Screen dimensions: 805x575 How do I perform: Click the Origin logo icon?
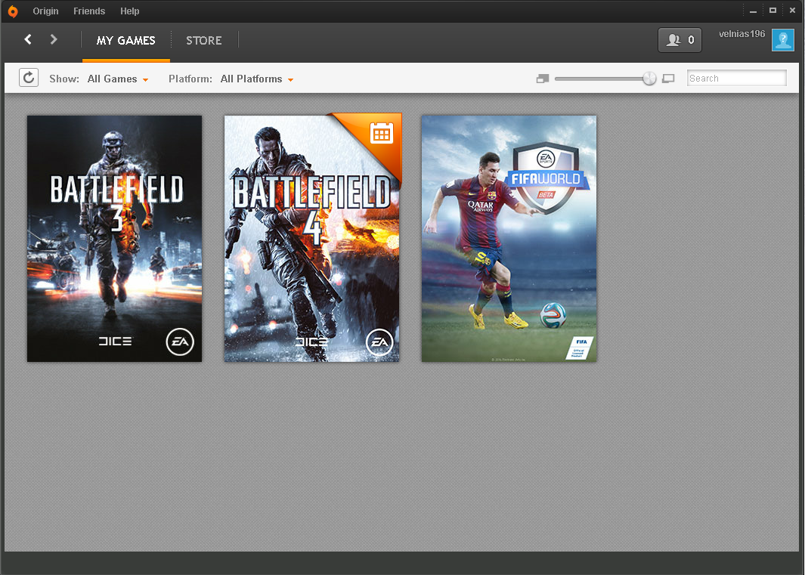pos(13,11)
